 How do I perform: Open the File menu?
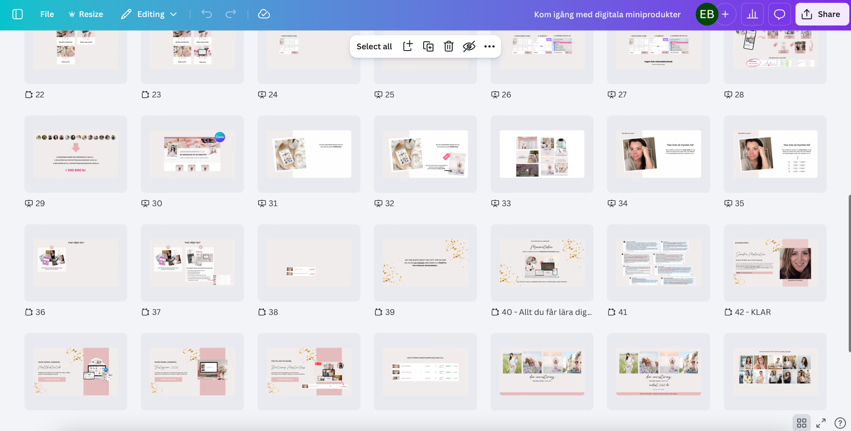(x=47, y=14)
